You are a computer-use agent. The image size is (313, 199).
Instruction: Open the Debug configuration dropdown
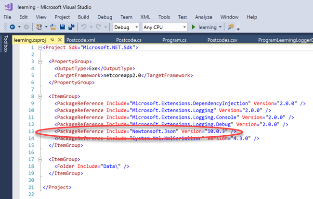click(x=126, y=27)
